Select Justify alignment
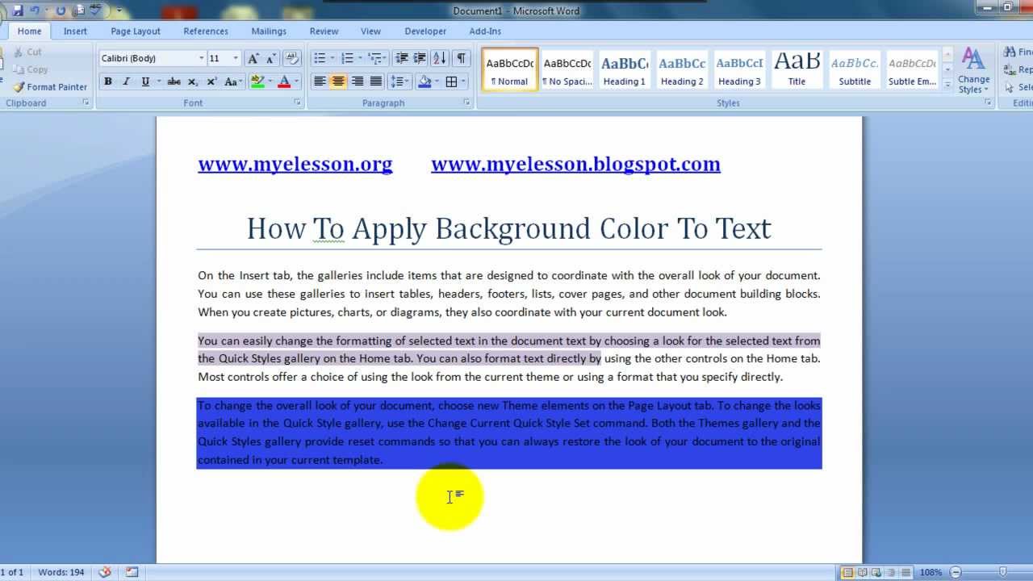This screenshot has height=581, width=1033. click(x=376, y=82)
